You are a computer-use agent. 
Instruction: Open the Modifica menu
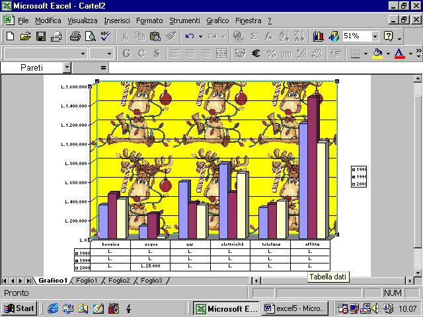click(x=48, y=20)
